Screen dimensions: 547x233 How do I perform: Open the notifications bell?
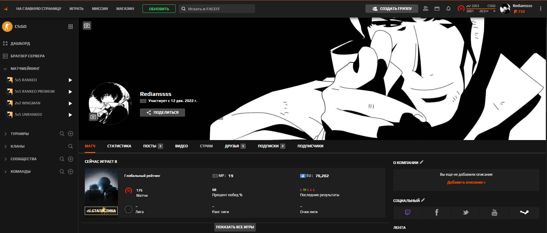click(448, 9)
